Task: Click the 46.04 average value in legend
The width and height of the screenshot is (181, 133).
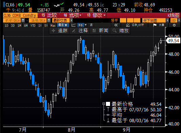Action: 156,115
